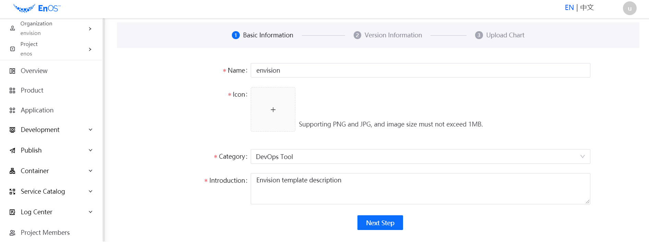Click the Log Center label
Viewport: 649px width, 242px height.
(36, 212)
